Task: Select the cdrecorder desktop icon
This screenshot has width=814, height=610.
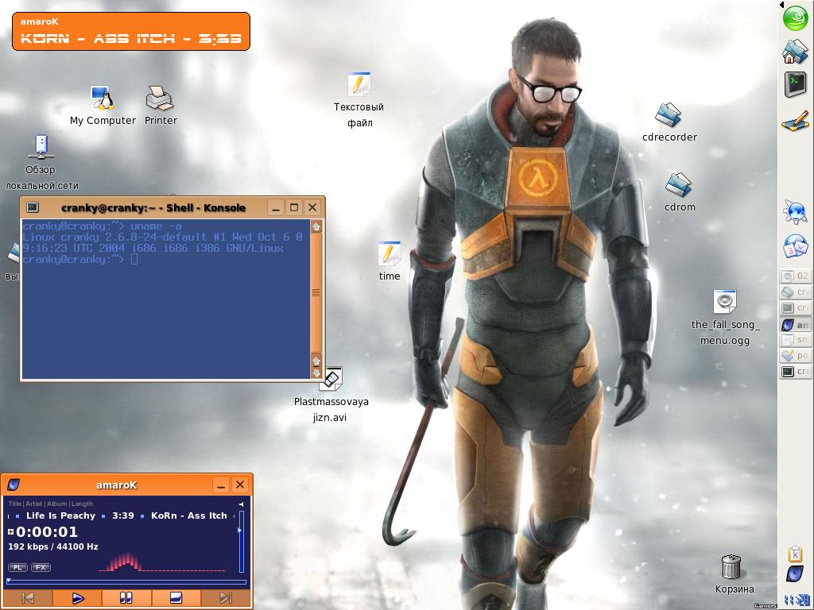Action: 669,122
